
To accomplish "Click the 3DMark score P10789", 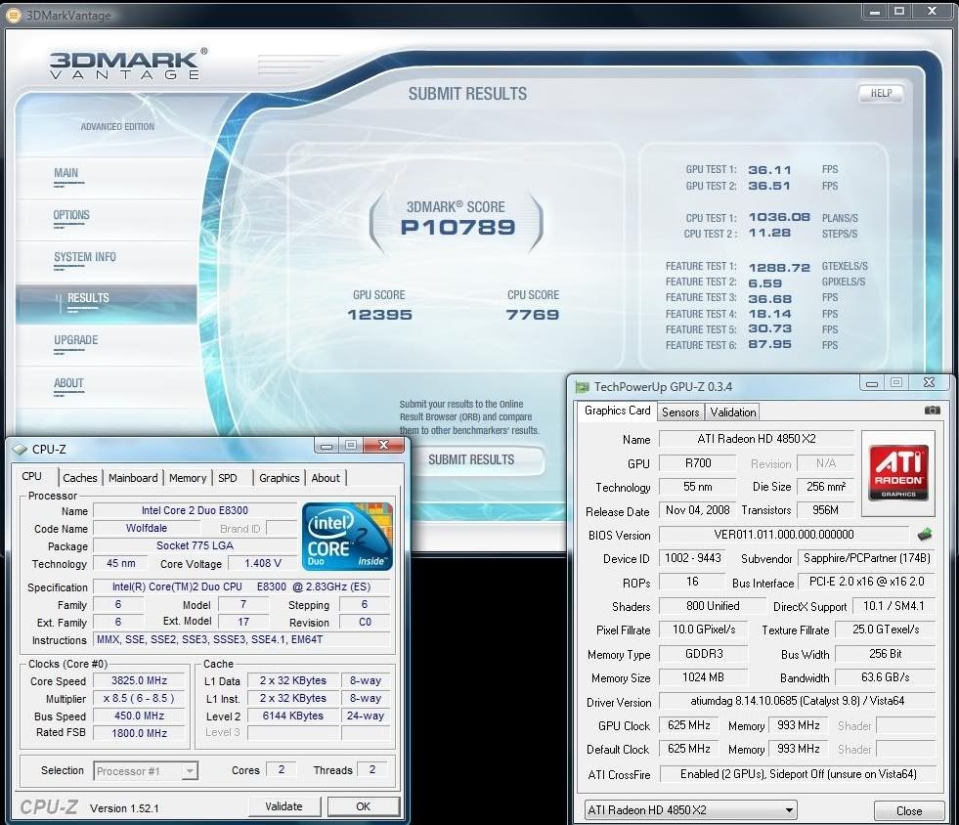I will (x=458, y=228).
